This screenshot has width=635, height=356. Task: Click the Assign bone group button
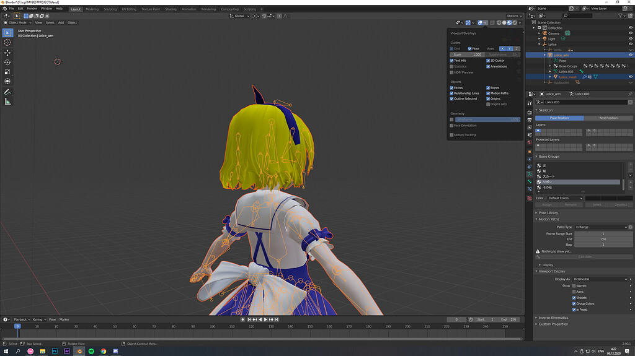(x=547, y=205)
